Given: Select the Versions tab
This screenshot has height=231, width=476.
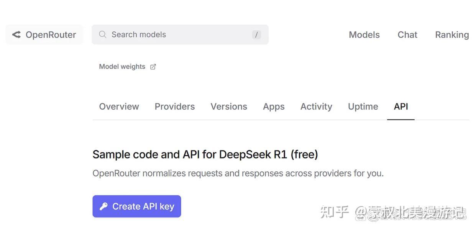Looking at the screenshot, I should point(228,106).
